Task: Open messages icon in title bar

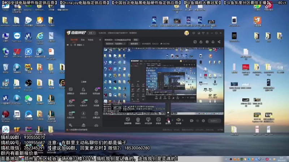Action: [194, 33]
